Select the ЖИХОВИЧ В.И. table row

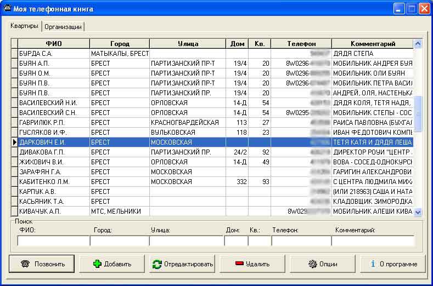[54, 162]
